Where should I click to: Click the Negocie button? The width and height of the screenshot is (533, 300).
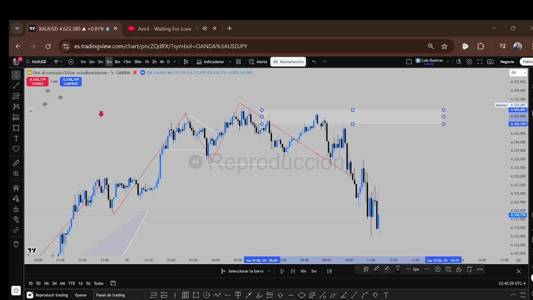click(x=507, y=62)
